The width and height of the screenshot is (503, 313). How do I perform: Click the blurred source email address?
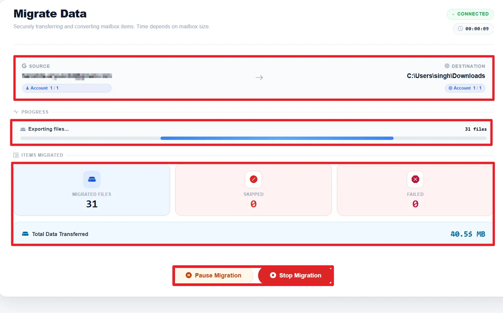(67, 76)
